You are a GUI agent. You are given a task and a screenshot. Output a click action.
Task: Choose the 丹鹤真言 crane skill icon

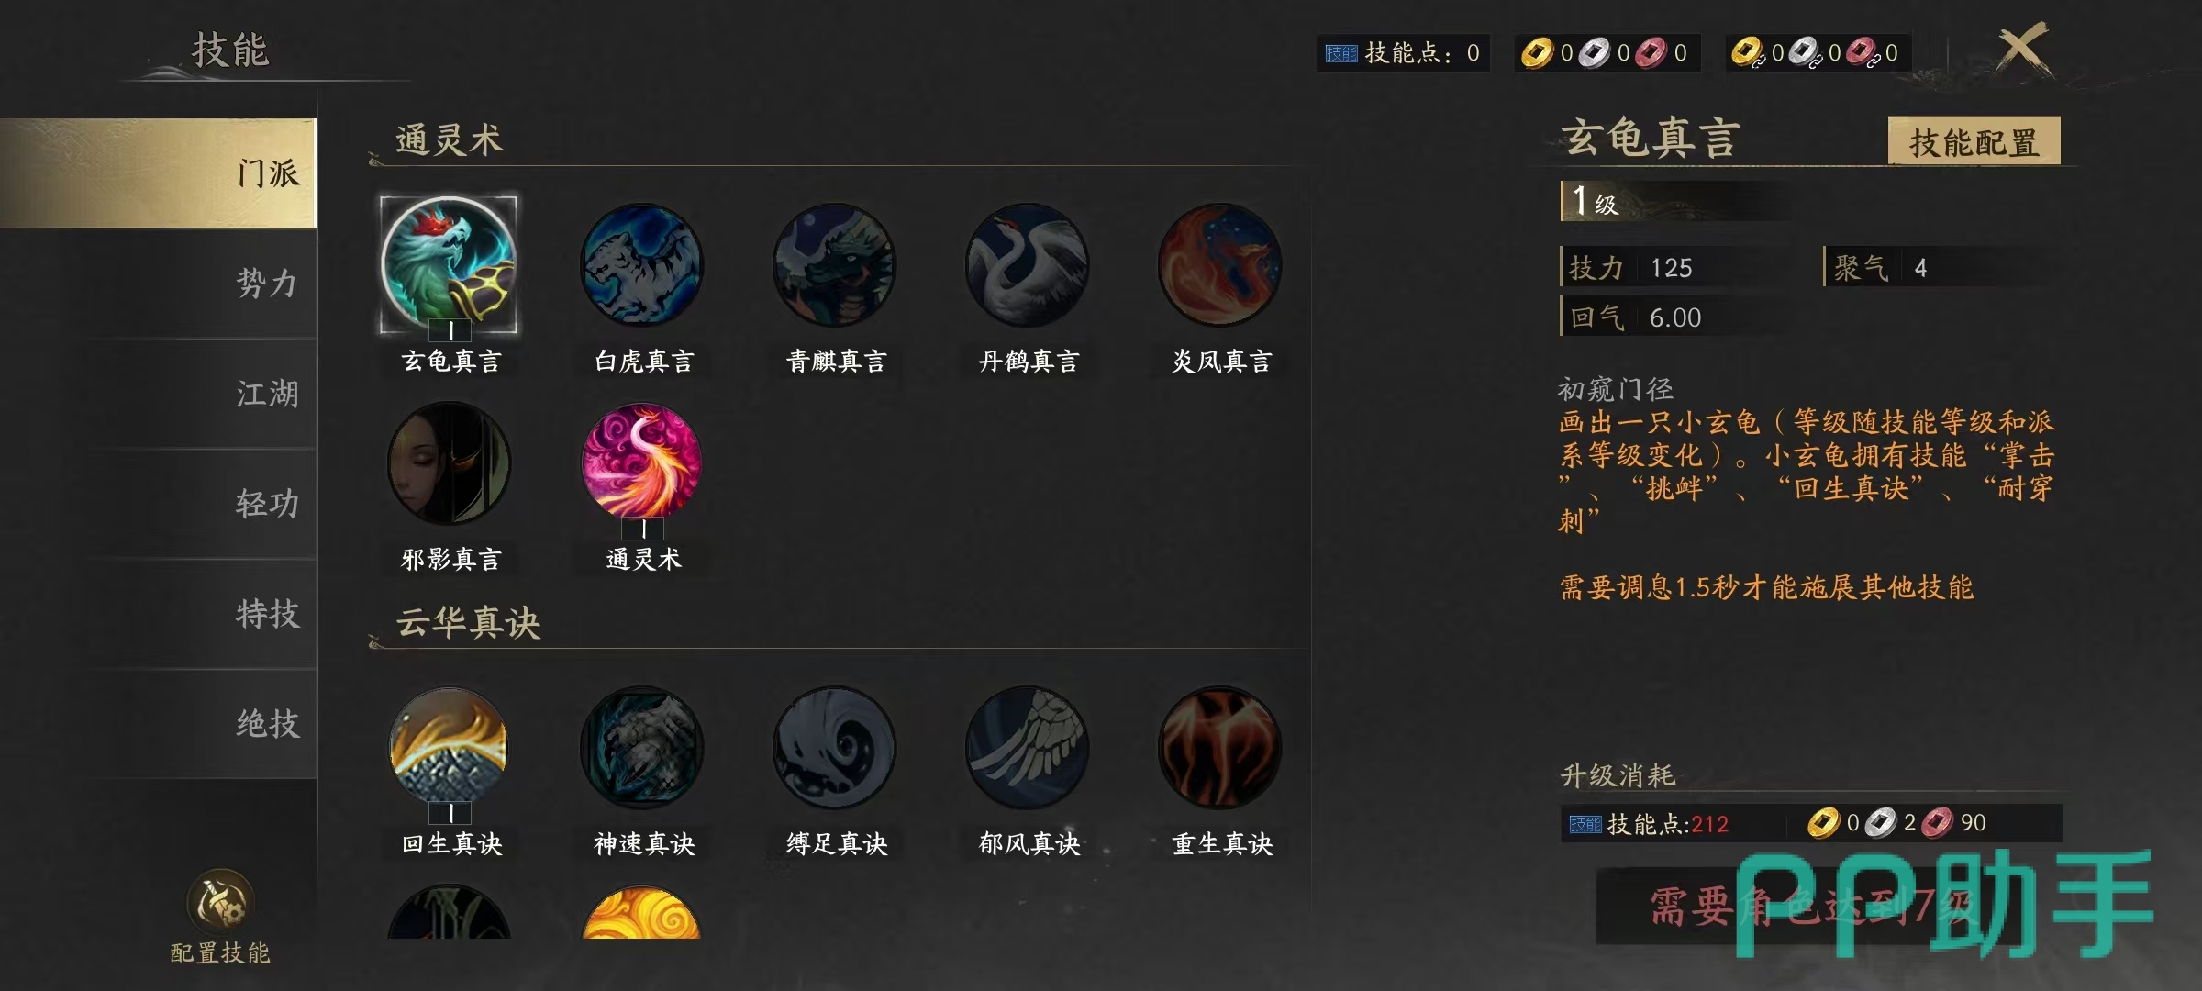click(x=1028, y=264)
